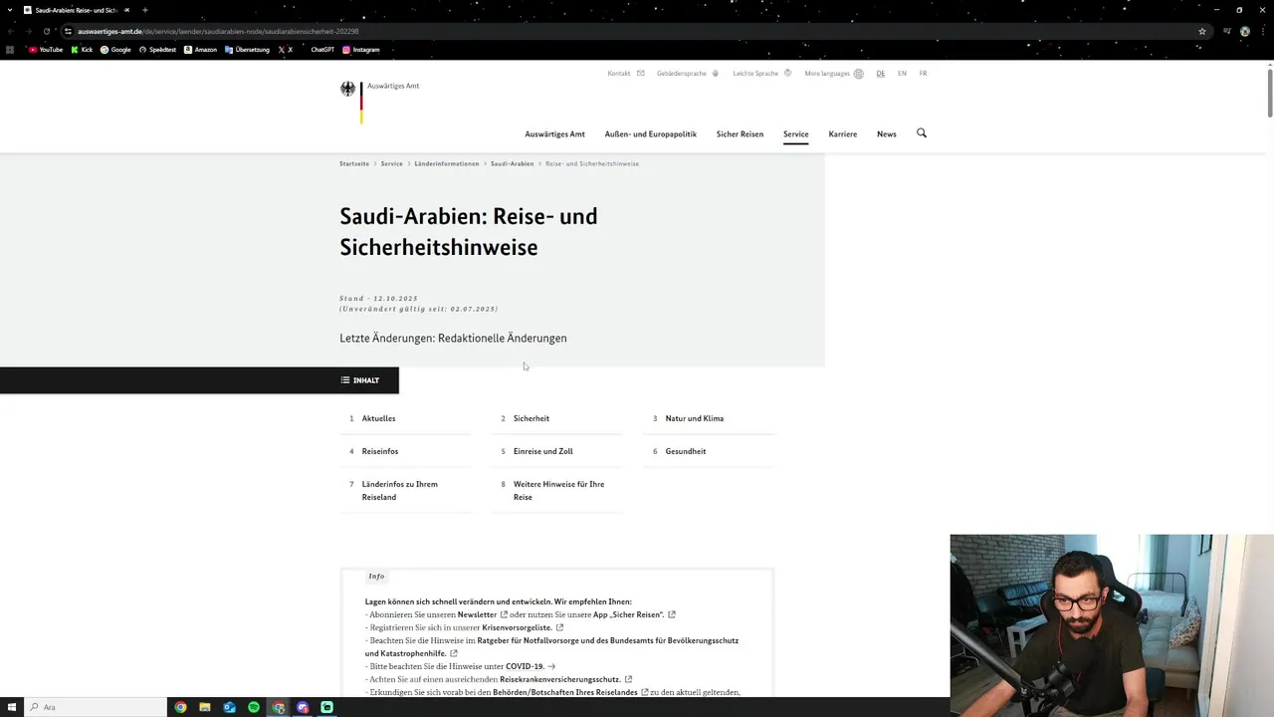
Task: Launch Chrome from the taskbar
Action: point(180,707)
